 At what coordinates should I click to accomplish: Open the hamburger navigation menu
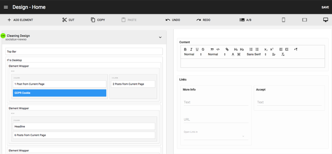(6, 7)
